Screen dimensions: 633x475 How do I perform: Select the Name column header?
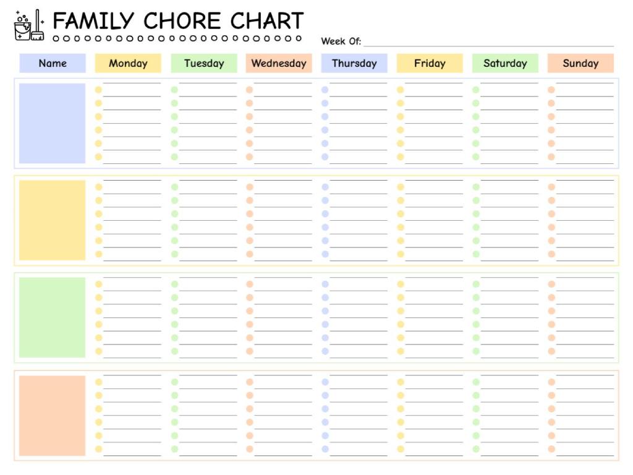click(x=53, y=63)
